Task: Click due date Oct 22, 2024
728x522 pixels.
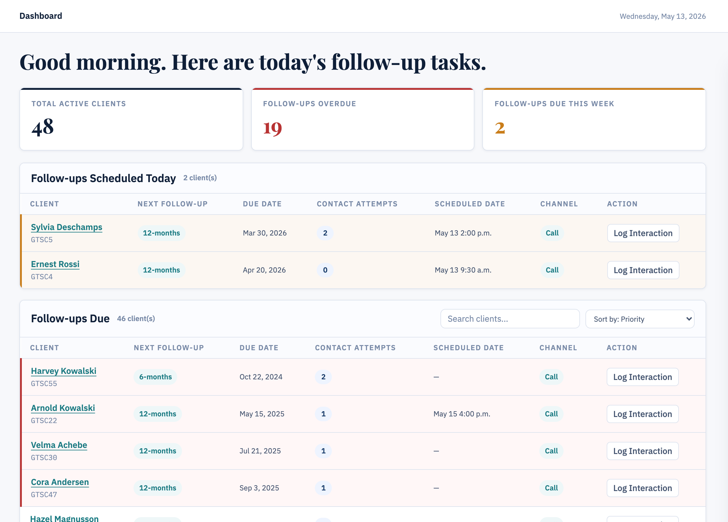Action: [x=261, y=377]
